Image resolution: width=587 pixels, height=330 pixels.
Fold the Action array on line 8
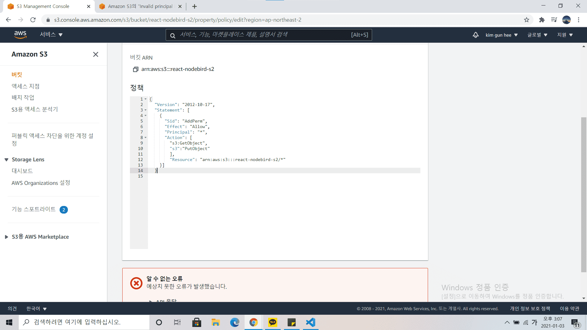[x=146, y=137]
